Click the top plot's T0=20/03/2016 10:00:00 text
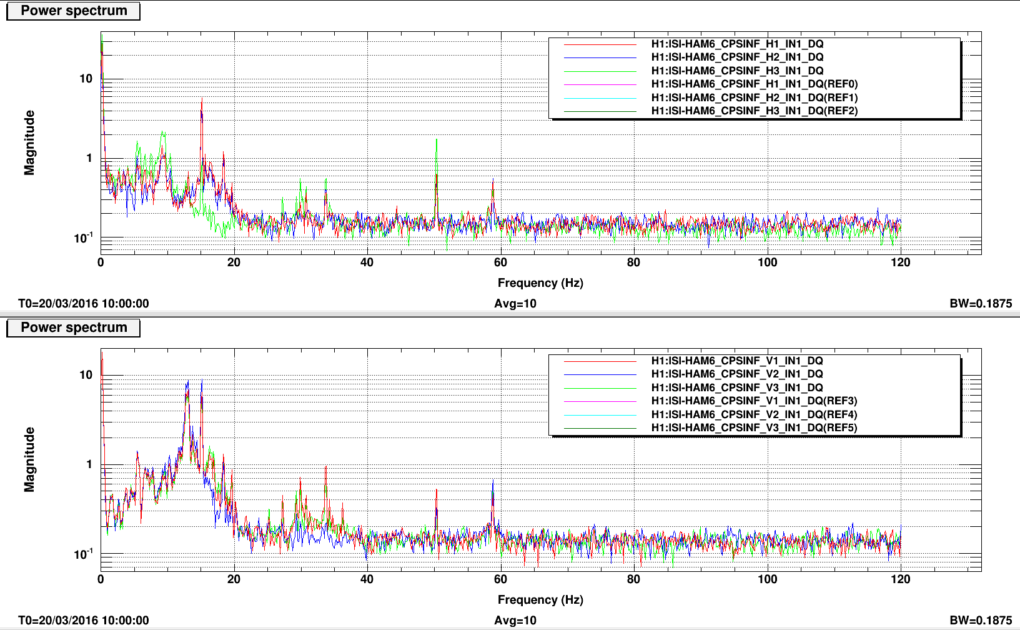The image size is (1020, 630). tap(84, 304)
